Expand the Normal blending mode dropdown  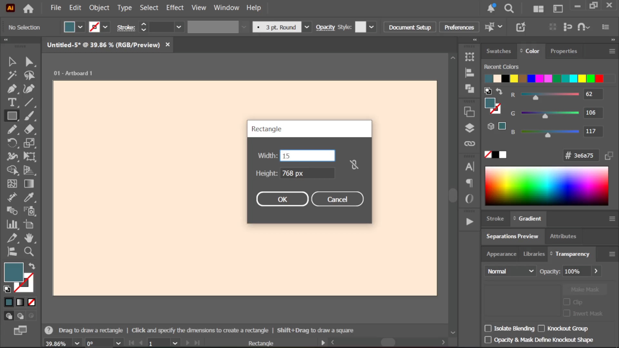510,271
